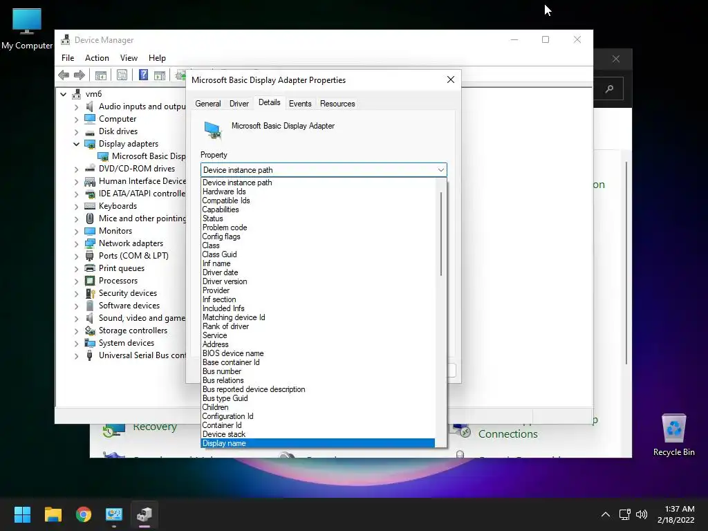Click the Disk drives icon
Image resolution: width=708 pixels, height=531 pixels.
(x=90, y=132)
